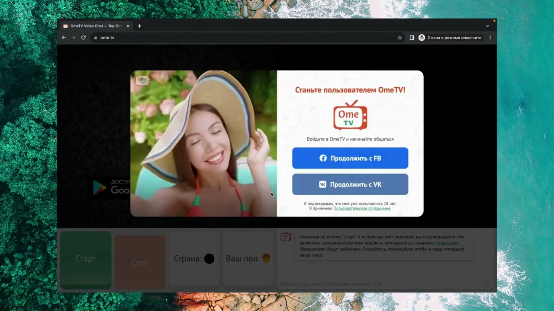Viewport: 554px width, 311px height.
Task: View site info via the lock icon
Action: coord(96,38)
